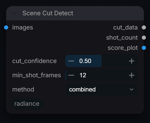Click the score_plot output connector dot
The height and width of the screenshot is (123, 150).
(x=144, y=48)
